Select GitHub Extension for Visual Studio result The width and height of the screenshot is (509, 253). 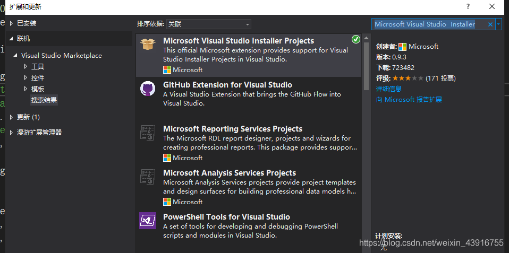coord(248,99)
